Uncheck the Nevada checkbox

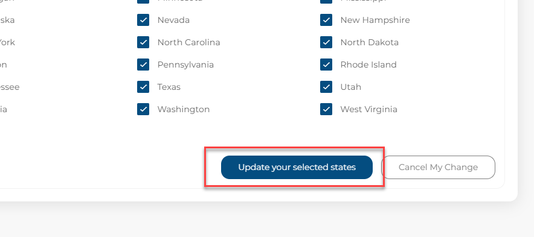coord(143,20)
